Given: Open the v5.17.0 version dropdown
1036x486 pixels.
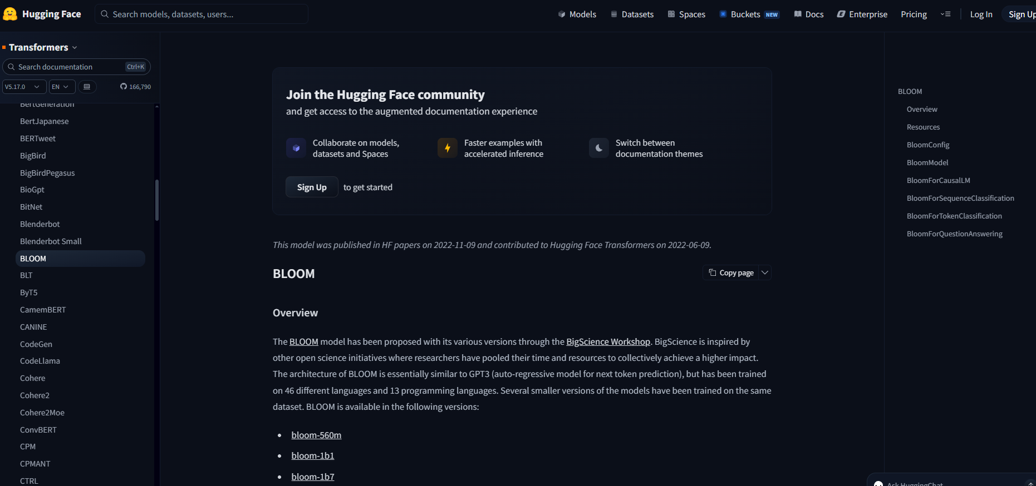Looking at the screenshot, I should 24,87.
